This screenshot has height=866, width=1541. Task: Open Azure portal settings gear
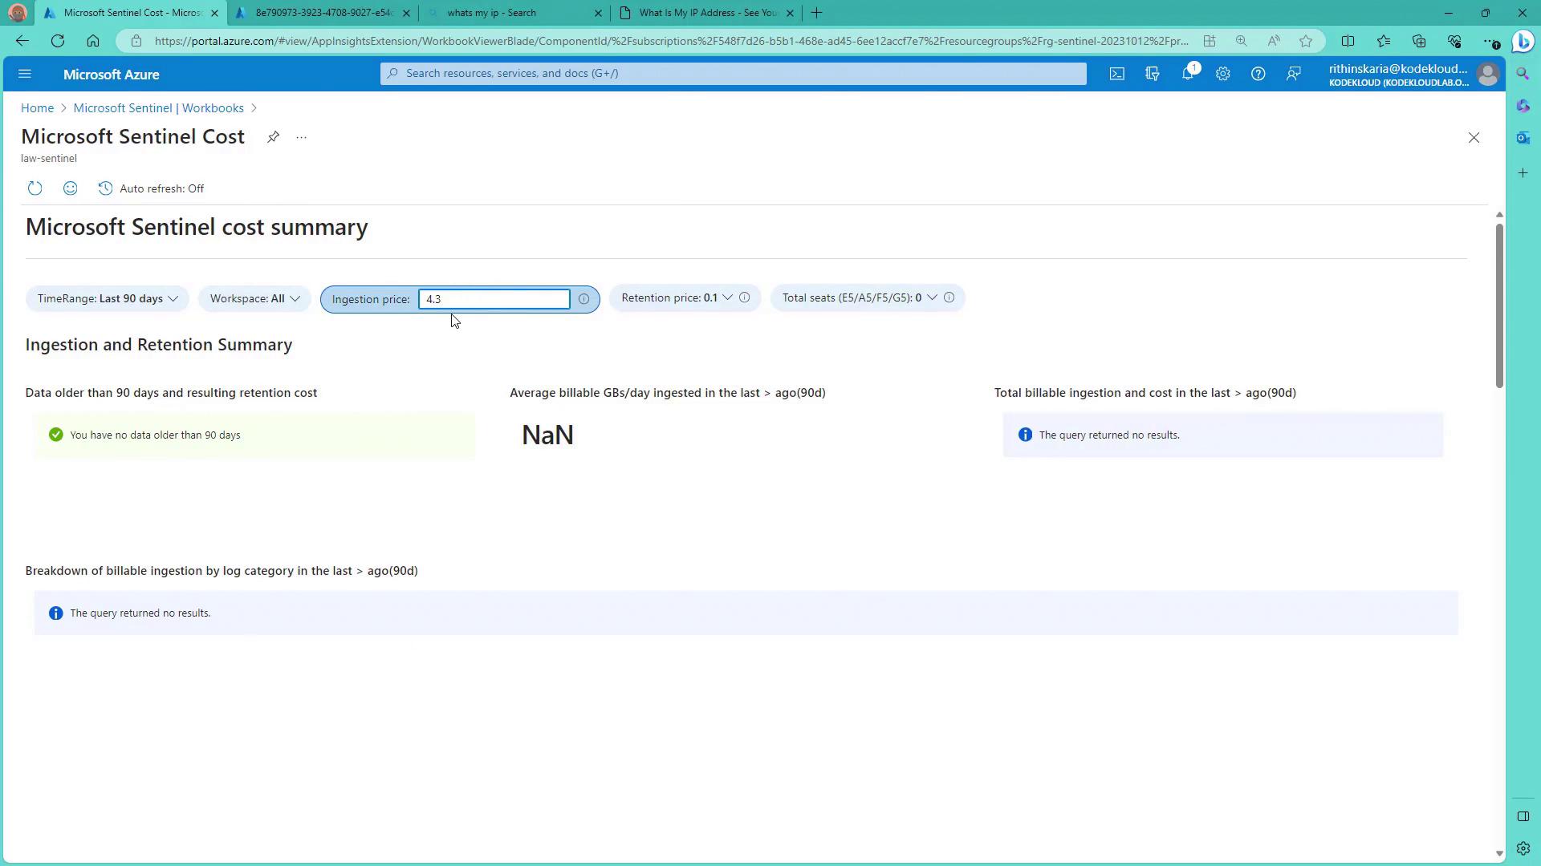click(1222, 74)
